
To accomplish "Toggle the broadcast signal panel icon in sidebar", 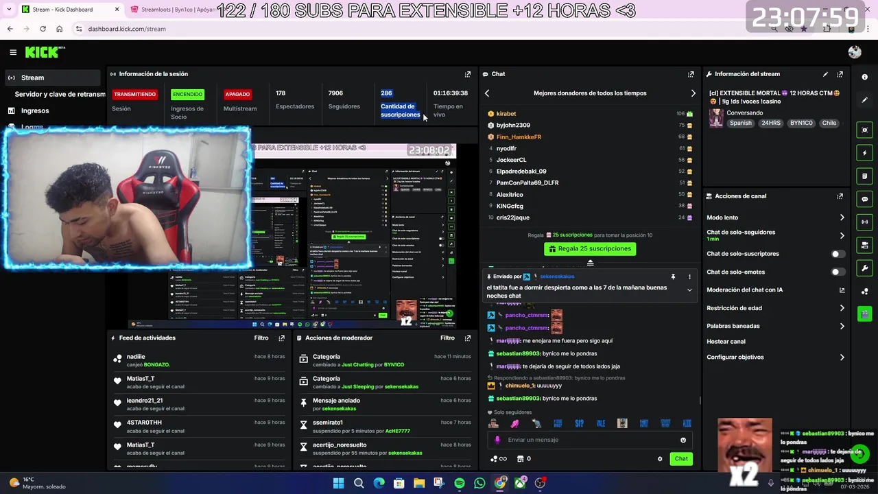I will click(864, 222).
